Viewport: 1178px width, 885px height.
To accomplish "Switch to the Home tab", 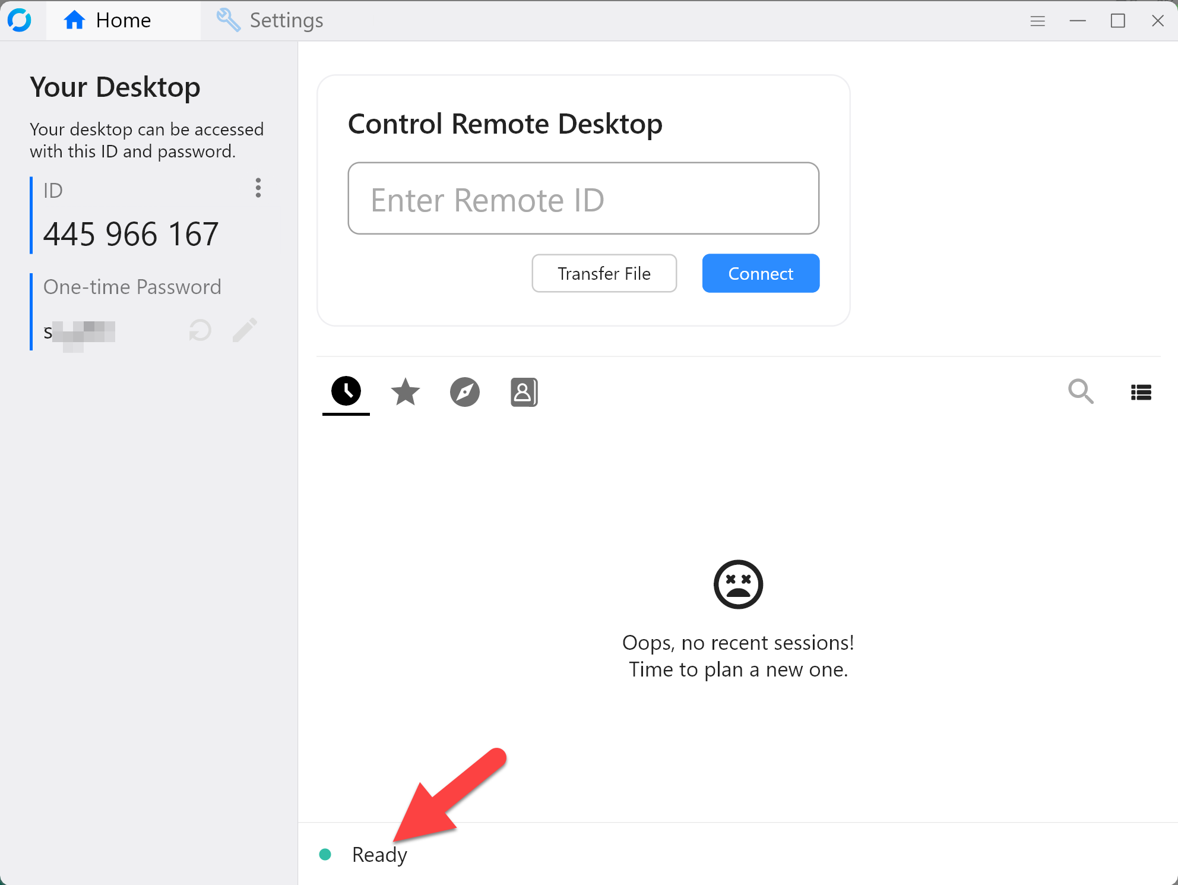I will click(x=108, y=21).
